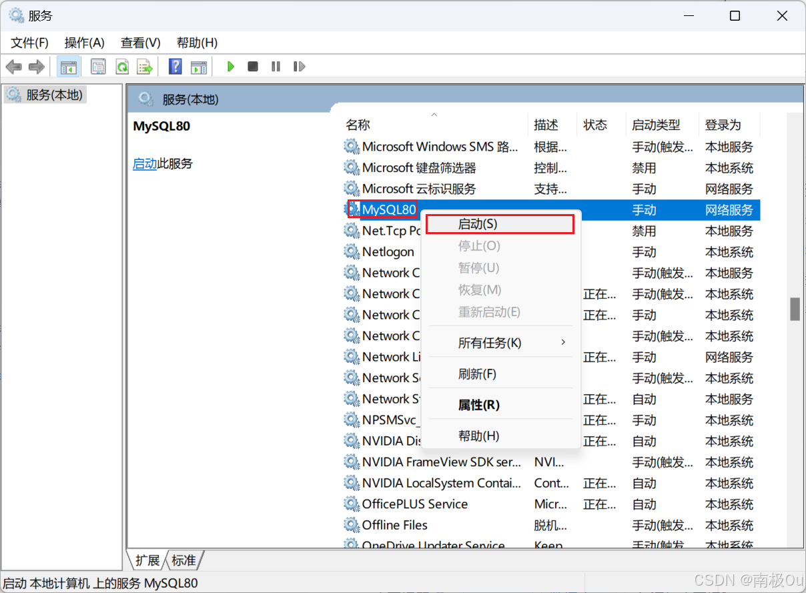806x593 pixels.
Task: Click the green Start Service toolbar icon
Action: pyautogui.click(x=231, y=67)
